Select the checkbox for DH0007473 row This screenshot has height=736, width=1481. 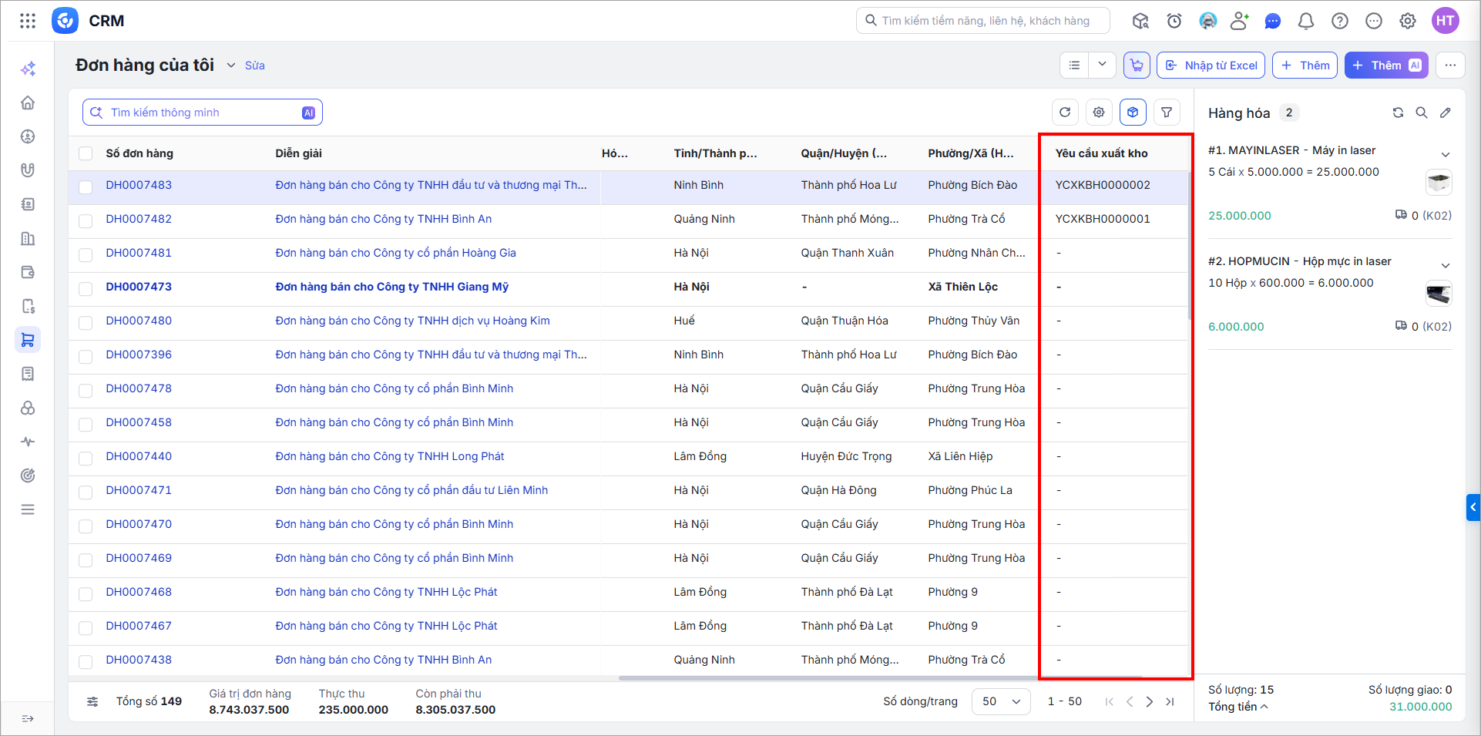[x=86, y=288]
